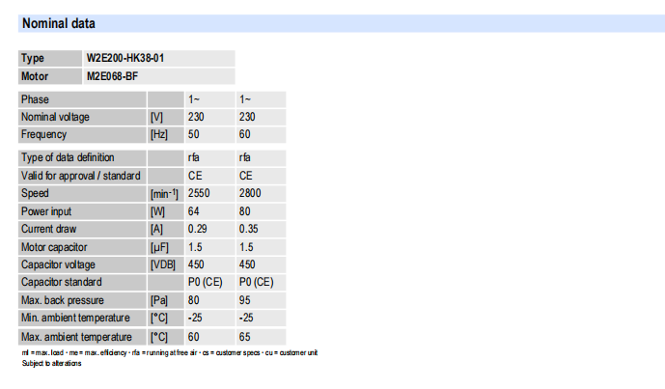Screen dimensions: 665x389
Task: Select the 50 Hz frequency value
Action: pyautogui.click(x=193, y=134)
